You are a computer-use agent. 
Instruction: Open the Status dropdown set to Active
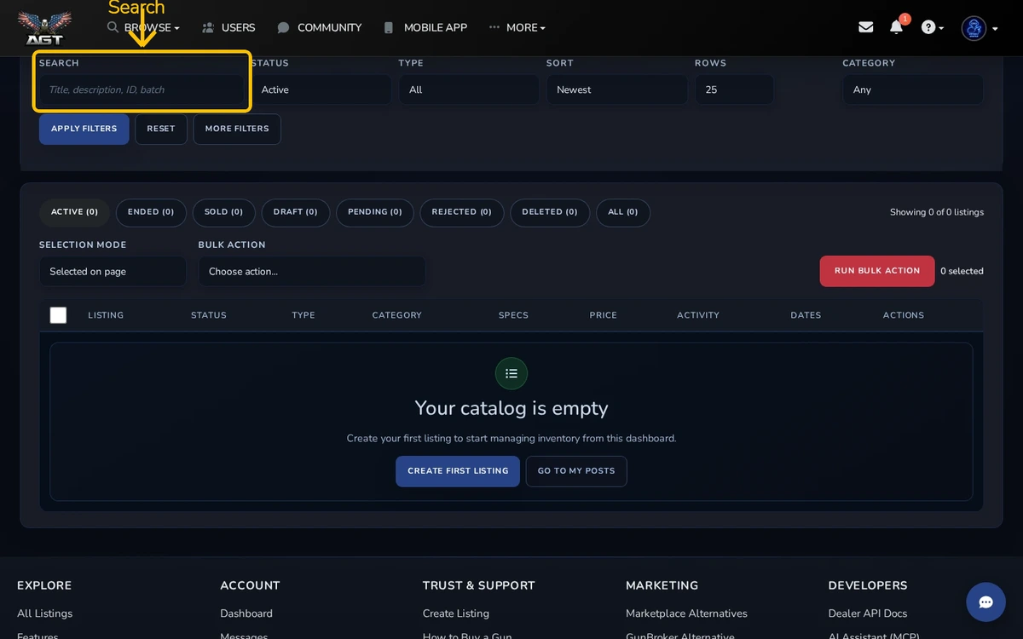(x=321, y=89)
